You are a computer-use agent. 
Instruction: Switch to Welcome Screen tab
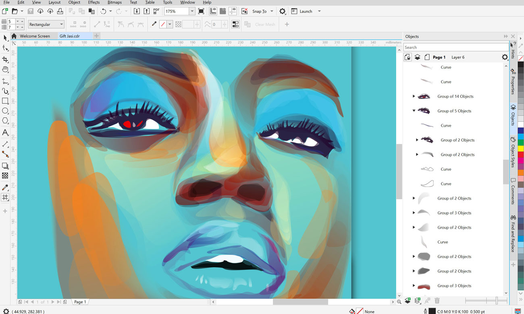pyautogui.click(x=35, y=36)
